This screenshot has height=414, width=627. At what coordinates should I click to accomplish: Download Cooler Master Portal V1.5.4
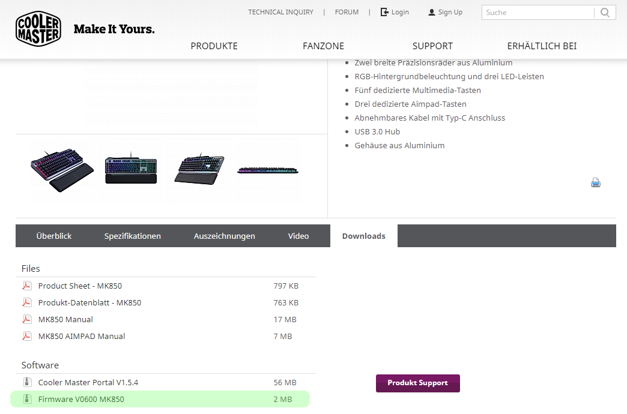click(88, 382)
